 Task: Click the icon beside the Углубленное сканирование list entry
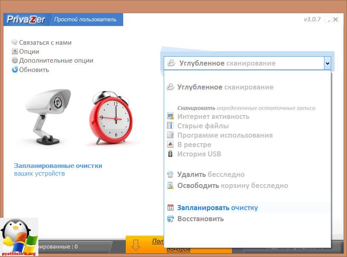pos(171,87)
